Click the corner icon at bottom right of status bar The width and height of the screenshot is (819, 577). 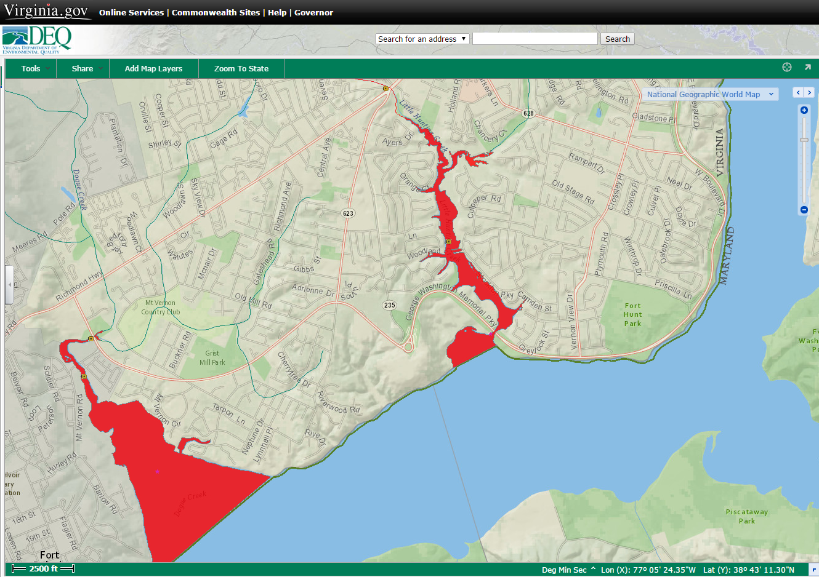tap(814, 570)
